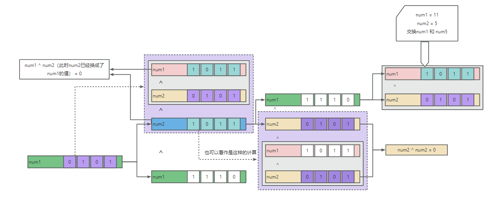This screenshot has height=202, width=499.
Task: Select the blue num2 row label
Action: (169, 124)
